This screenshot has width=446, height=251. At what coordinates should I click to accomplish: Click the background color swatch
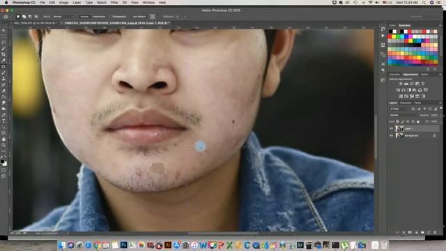[5, 164]
